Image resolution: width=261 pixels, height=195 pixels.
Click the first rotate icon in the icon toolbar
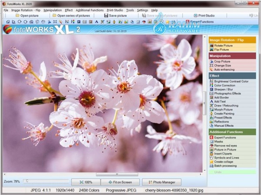coord(8,22)
